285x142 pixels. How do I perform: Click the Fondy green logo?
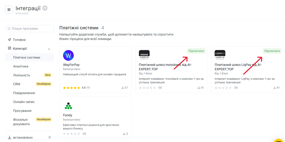[x=68, y=106]
